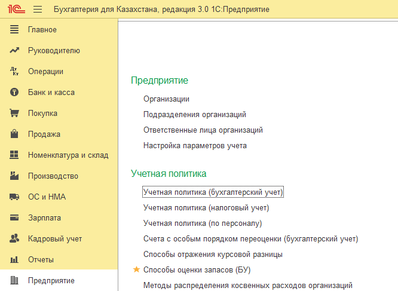
Task: Go to ОС и НМА section
Action: coord(47,197)
